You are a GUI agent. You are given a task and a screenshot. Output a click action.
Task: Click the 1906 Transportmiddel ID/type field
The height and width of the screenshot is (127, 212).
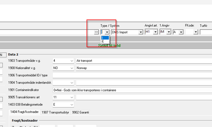click(x=132, y=75)
